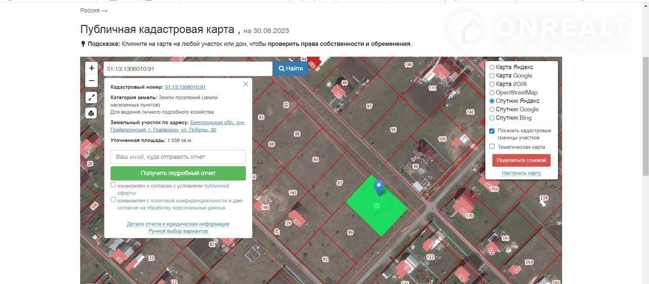
Task: Uncheck show cadastral boundaries checkbox
Action: coord(492,131)
